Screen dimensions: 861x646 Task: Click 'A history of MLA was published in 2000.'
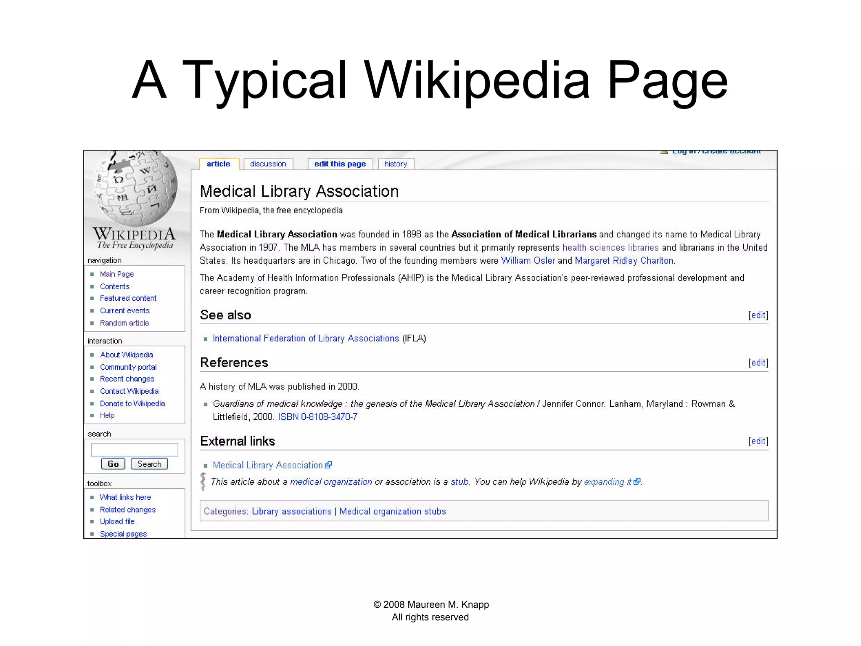(x=279, y=387)
